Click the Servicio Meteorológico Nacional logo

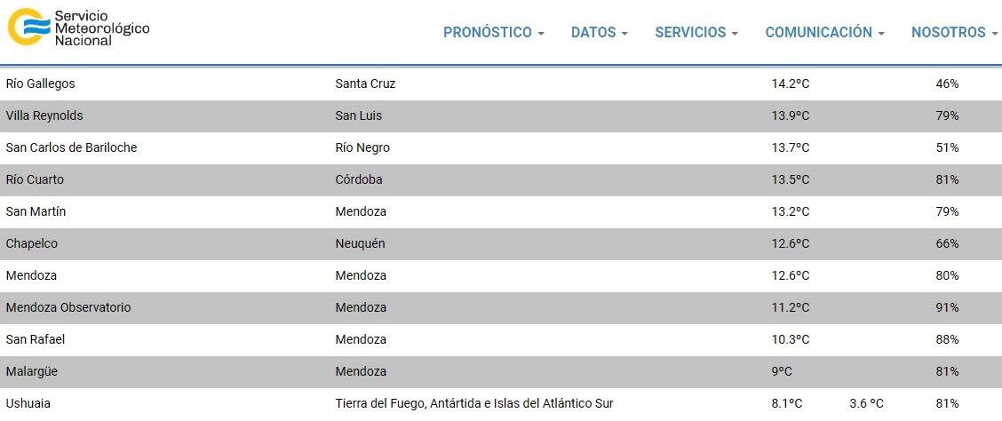coord(79,28)
